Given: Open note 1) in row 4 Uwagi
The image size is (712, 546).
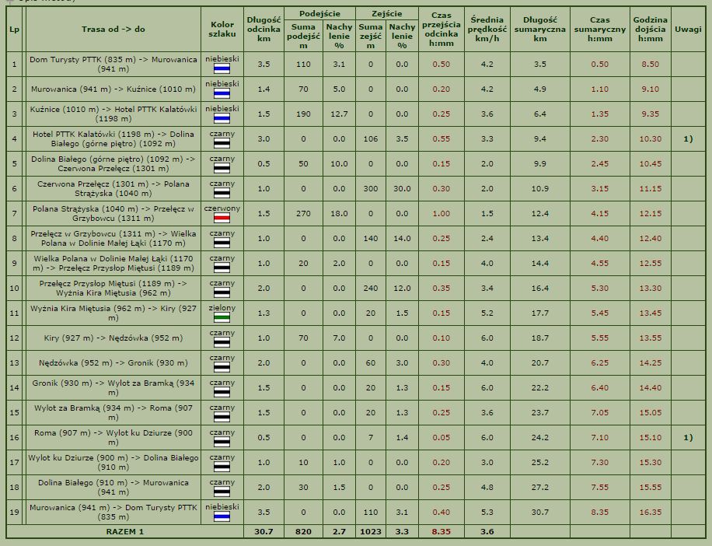Looking at the screenshot, I should click(687, 138).
